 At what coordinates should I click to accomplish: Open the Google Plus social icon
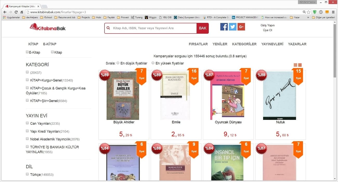click(x=241, y=27)
